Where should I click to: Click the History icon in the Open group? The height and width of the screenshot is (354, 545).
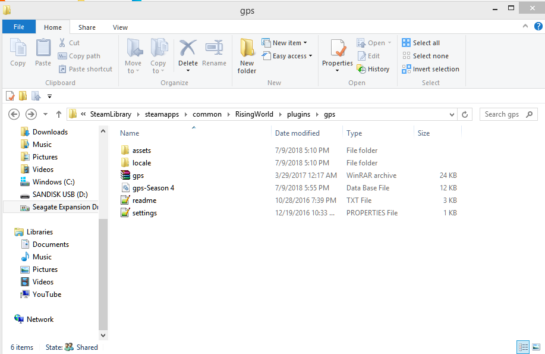(373, 69)
